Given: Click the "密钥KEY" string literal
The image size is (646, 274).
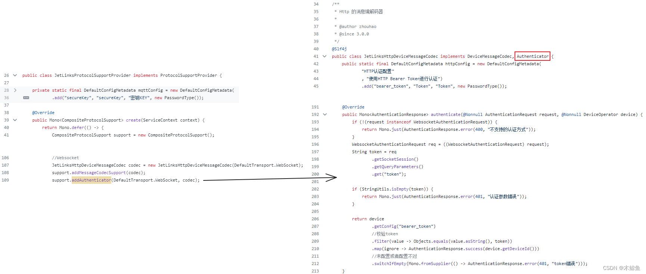Looking at the screenshot, I should [x=139, y=98].
